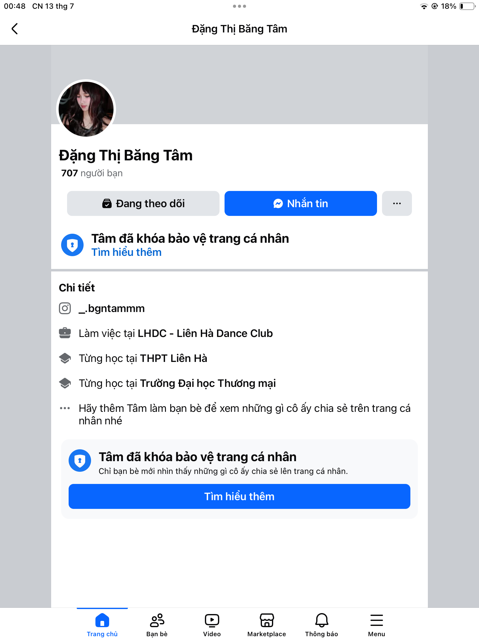Open the Instagram icon beside _.bgntammm

pyautogui.click(x=65, y=308)
